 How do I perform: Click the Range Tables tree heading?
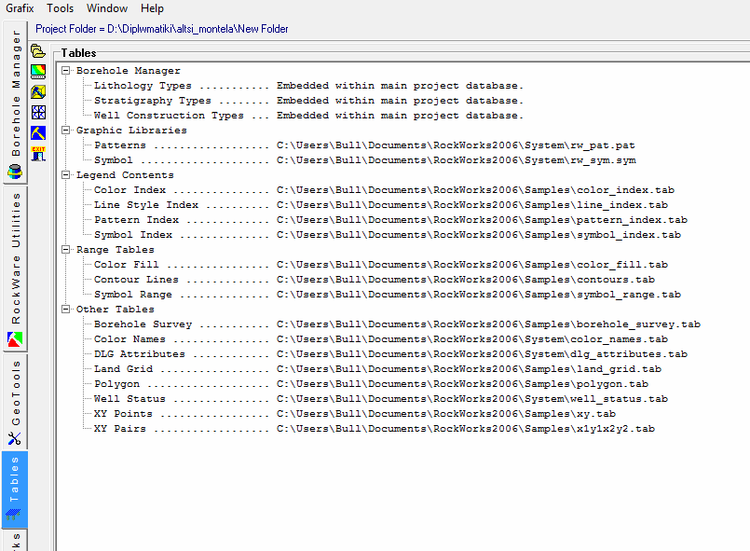[116, 250]
